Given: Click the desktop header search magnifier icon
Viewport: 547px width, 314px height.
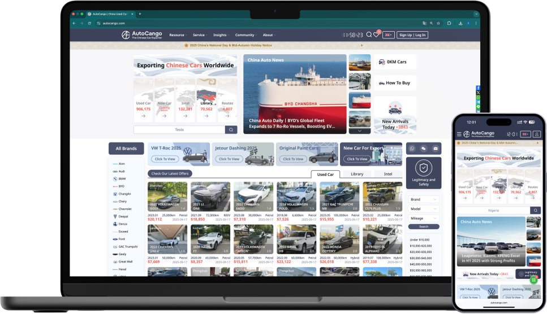Looking at the screenshot, I should click(369, 35).
